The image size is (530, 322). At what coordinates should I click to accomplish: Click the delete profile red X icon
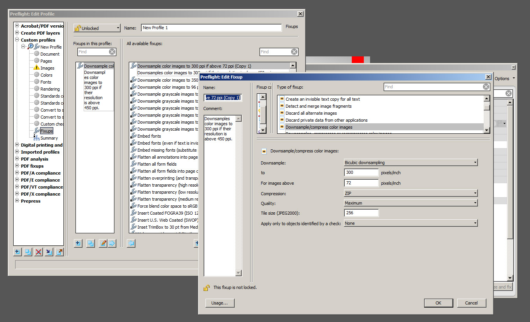[x=38, y=252]
